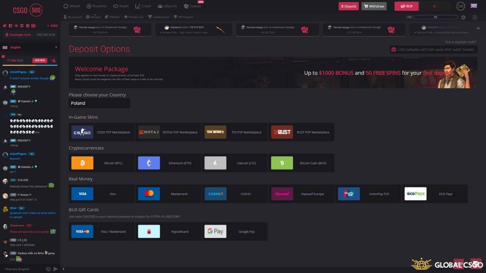Focus the voucher code input field
This screenshot has height=273, width=486.
point(433,50)
